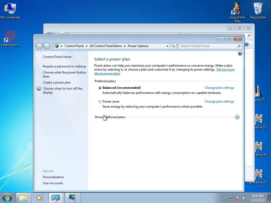
Task: Click help icon in the background window
Action: click(x=247, y=44)
